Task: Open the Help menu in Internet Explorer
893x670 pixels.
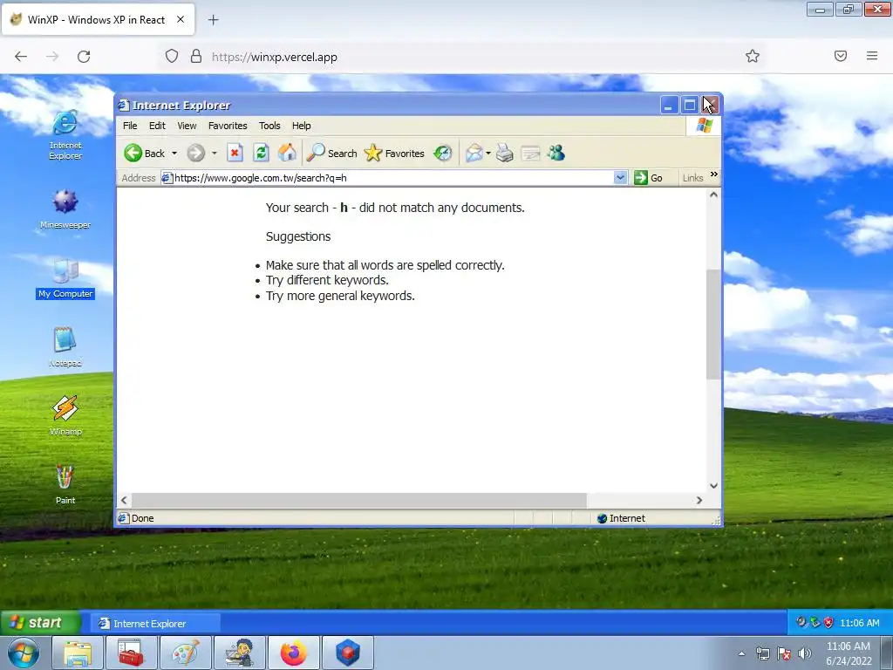Action: pyautogui.click(x=301, y=126)
